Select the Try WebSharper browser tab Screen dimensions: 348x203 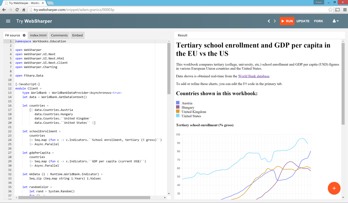pos(24,3)
